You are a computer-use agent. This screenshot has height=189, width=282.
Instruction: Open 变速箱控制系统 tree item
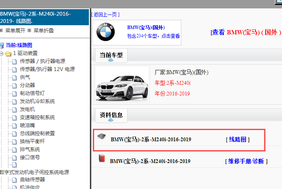pos(37,117)
